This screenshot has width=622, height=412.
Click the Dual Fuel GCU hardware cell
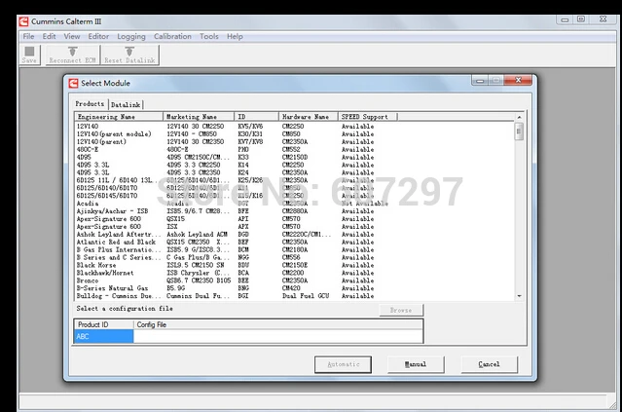tap(306, 296)
